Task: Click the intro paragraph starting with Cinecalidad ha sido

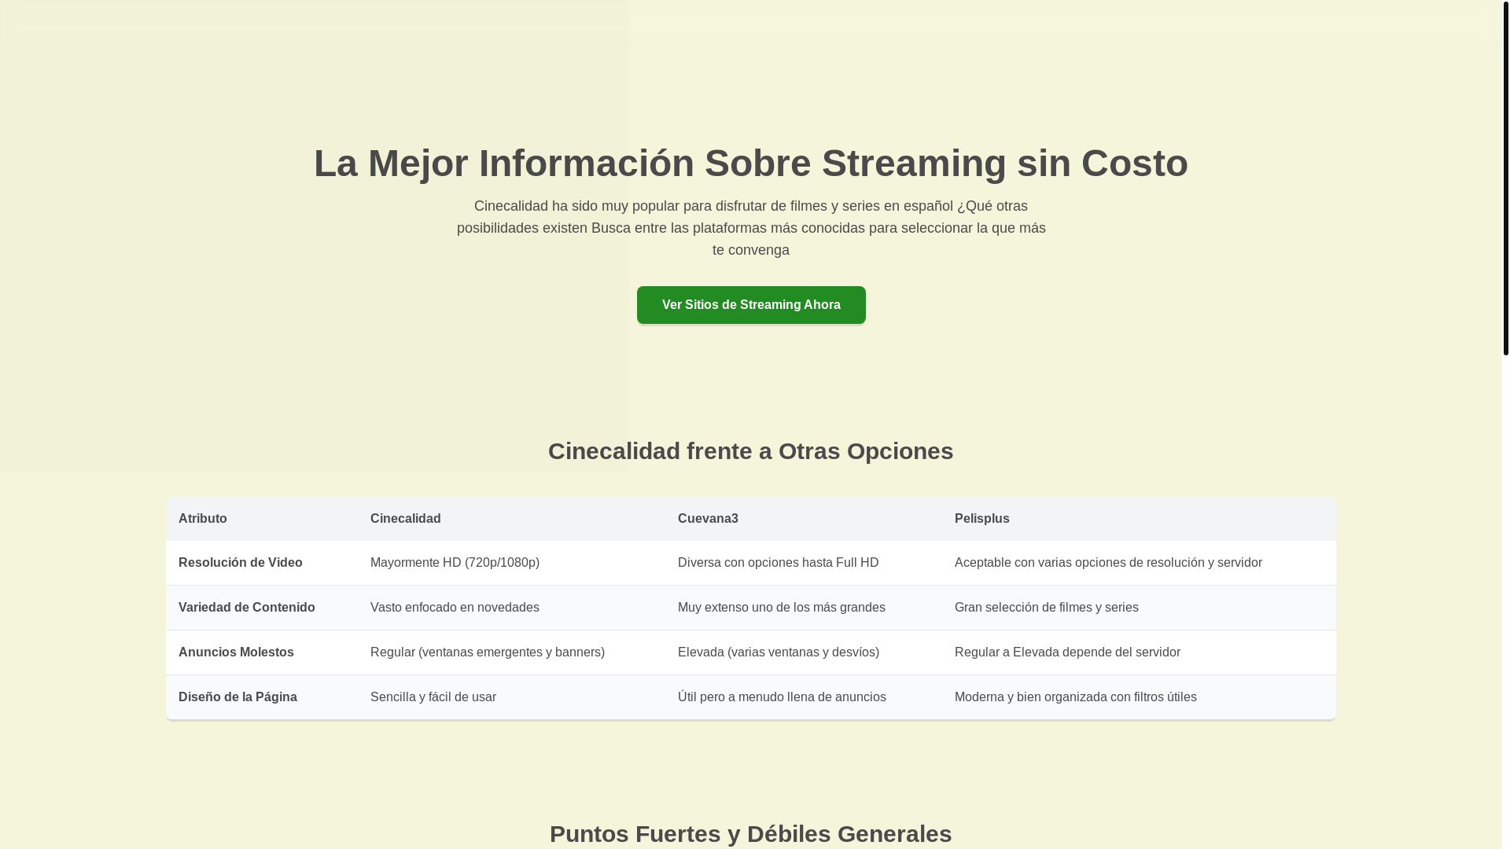Action: [751, 228]
